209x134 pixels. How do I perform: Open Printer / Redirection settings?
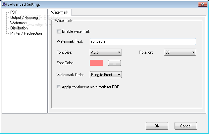click(26, 33)
